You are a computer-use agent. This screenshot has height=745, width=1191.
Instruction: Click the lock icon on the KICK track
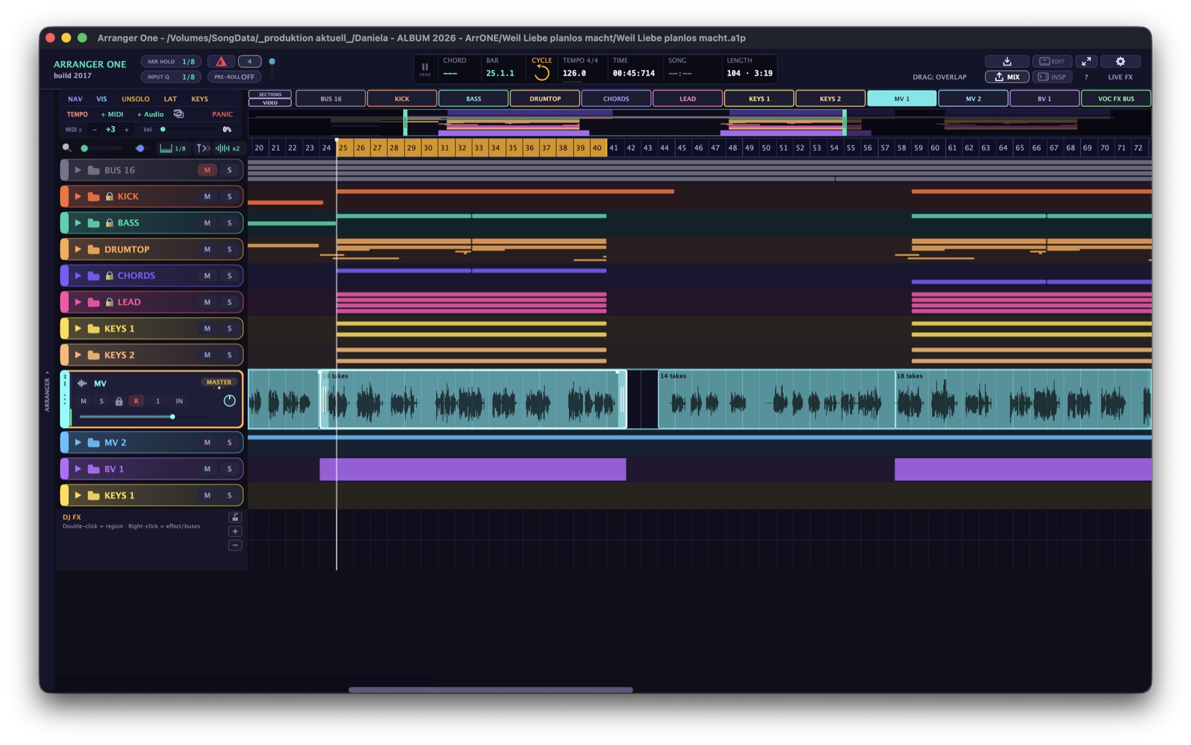point(110,197)
